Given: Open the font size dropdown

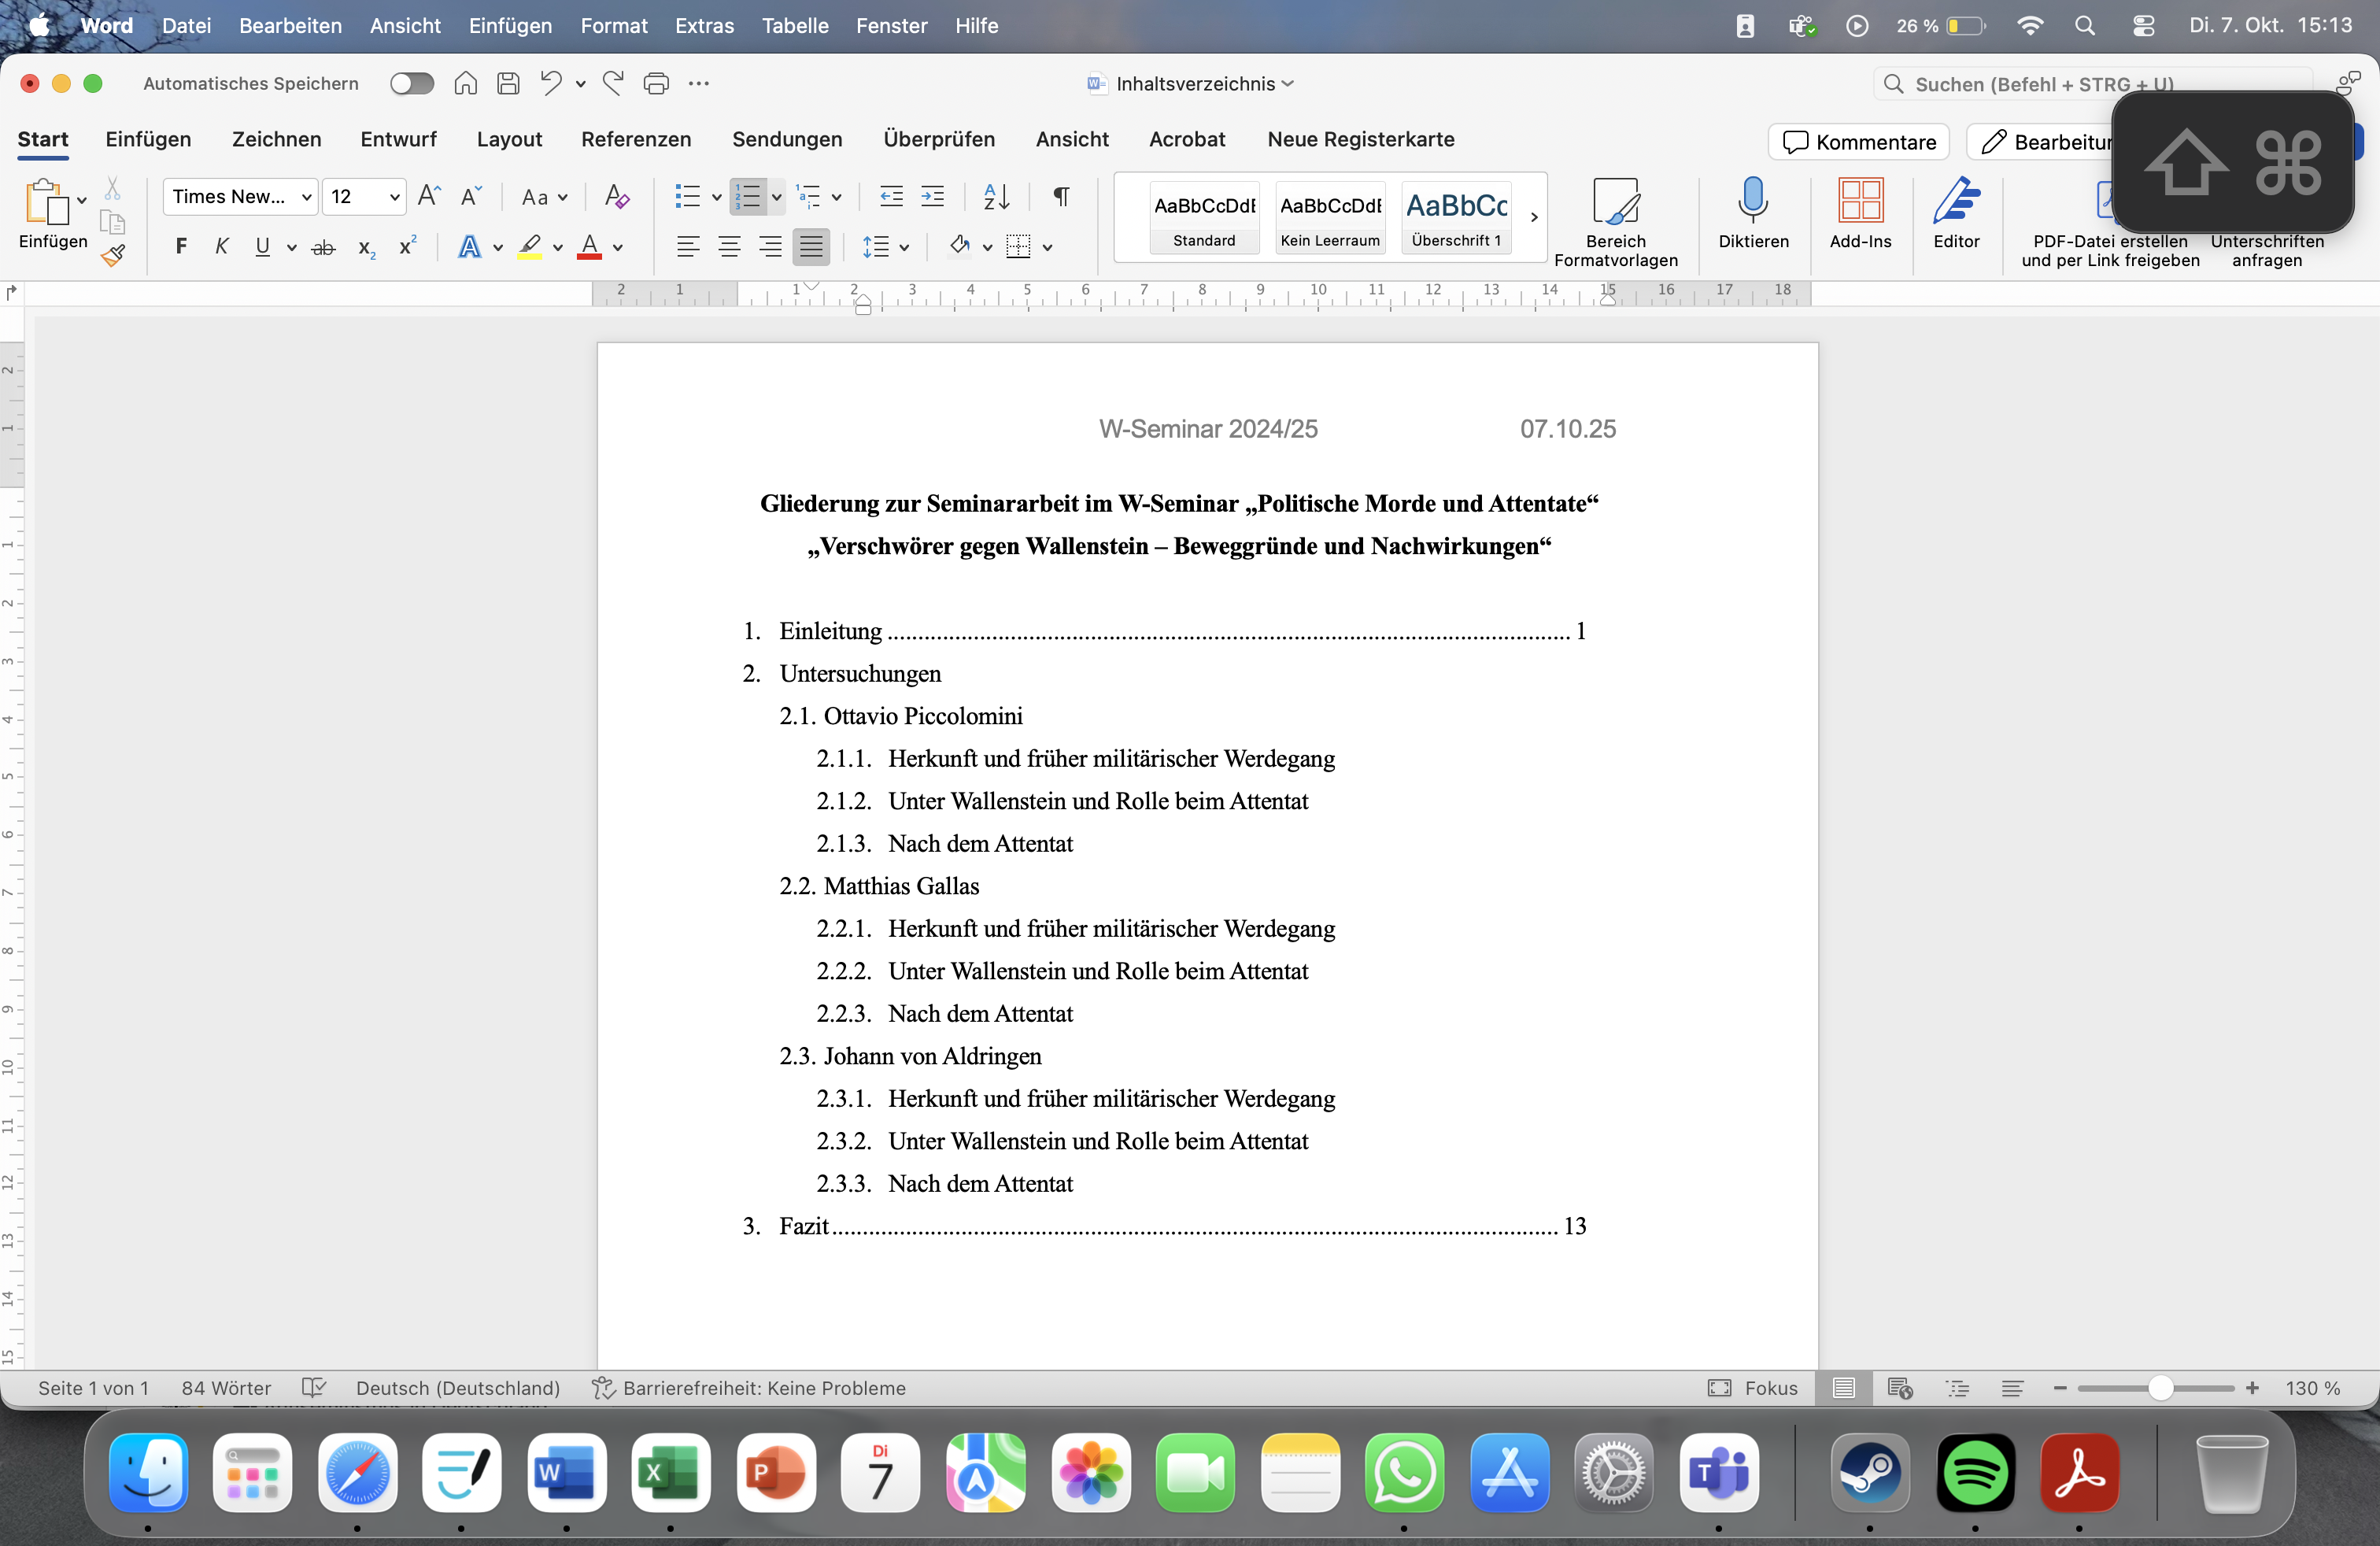Looking at the screenshot, I should click(x=395, y=197).
